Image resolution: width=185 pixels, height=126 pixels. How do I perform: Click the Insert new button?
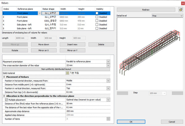72,45
